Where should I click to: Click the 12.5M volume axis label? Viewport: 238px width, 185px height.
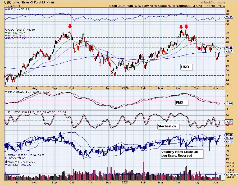coord(230,163)
